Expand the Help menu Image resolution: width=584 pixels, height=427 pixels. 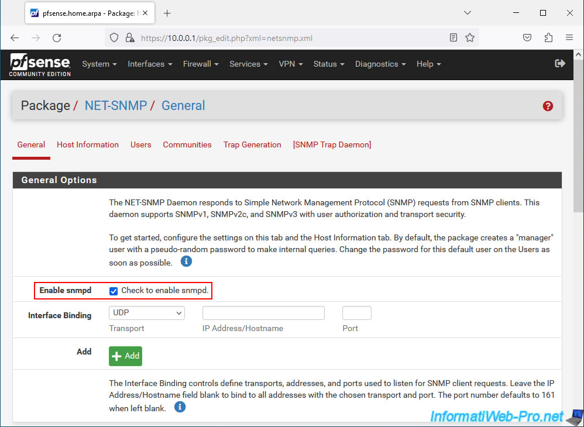[429, 64]
